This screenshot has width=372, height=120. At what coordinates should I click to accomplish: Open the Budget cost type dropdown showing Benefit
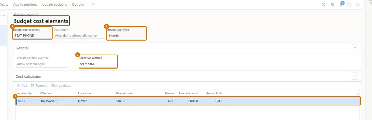[x=126, y=36]
